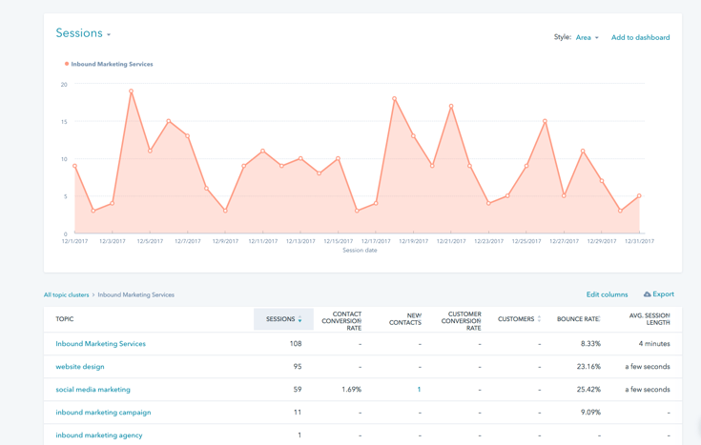The width and height of the screenshot is (701, 445).
Task: Sort by Bounce Rate column header
Action: (578, 319)
